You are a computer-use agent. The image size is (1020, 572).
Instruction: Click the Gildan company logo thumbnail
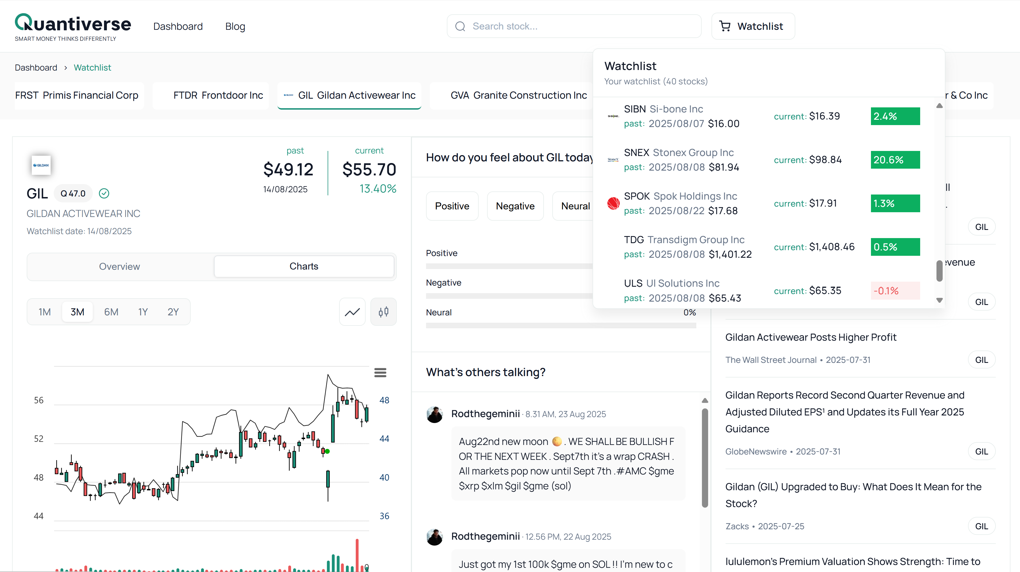[41, 165]
